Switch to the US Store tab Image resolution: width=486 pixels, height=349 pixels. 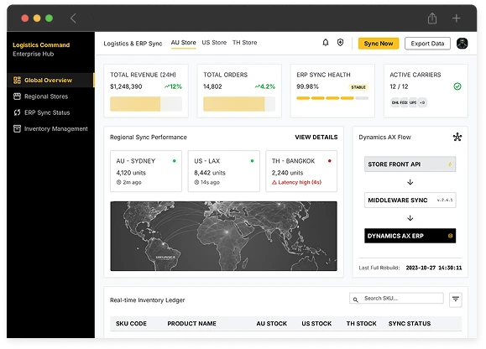pos(214,43)
